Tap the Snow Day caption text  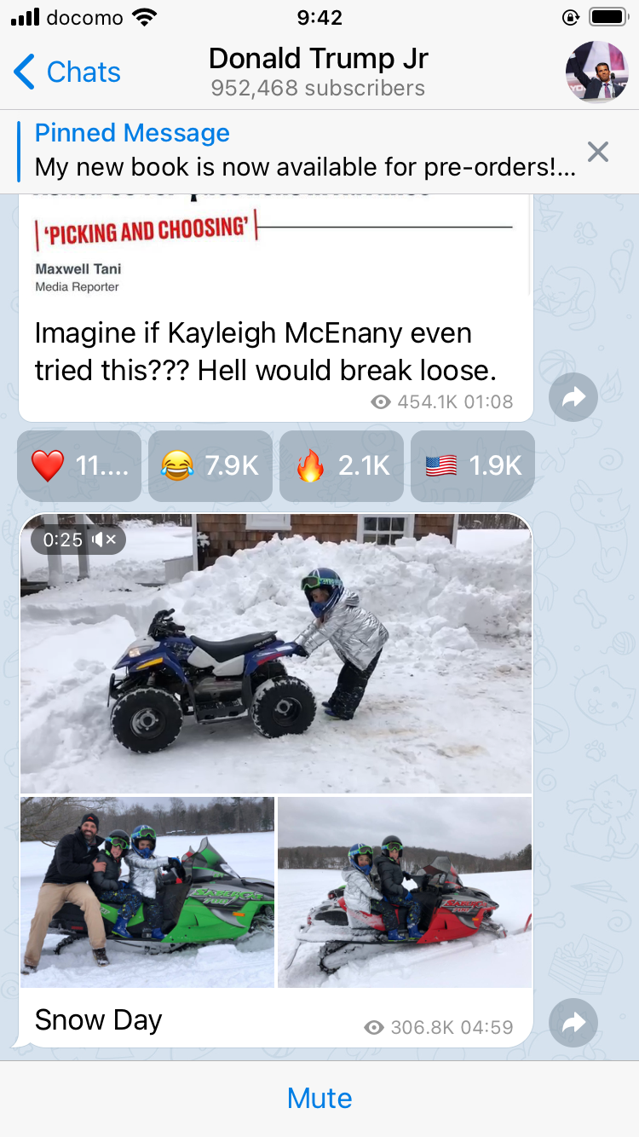(x=98, y=1020)
